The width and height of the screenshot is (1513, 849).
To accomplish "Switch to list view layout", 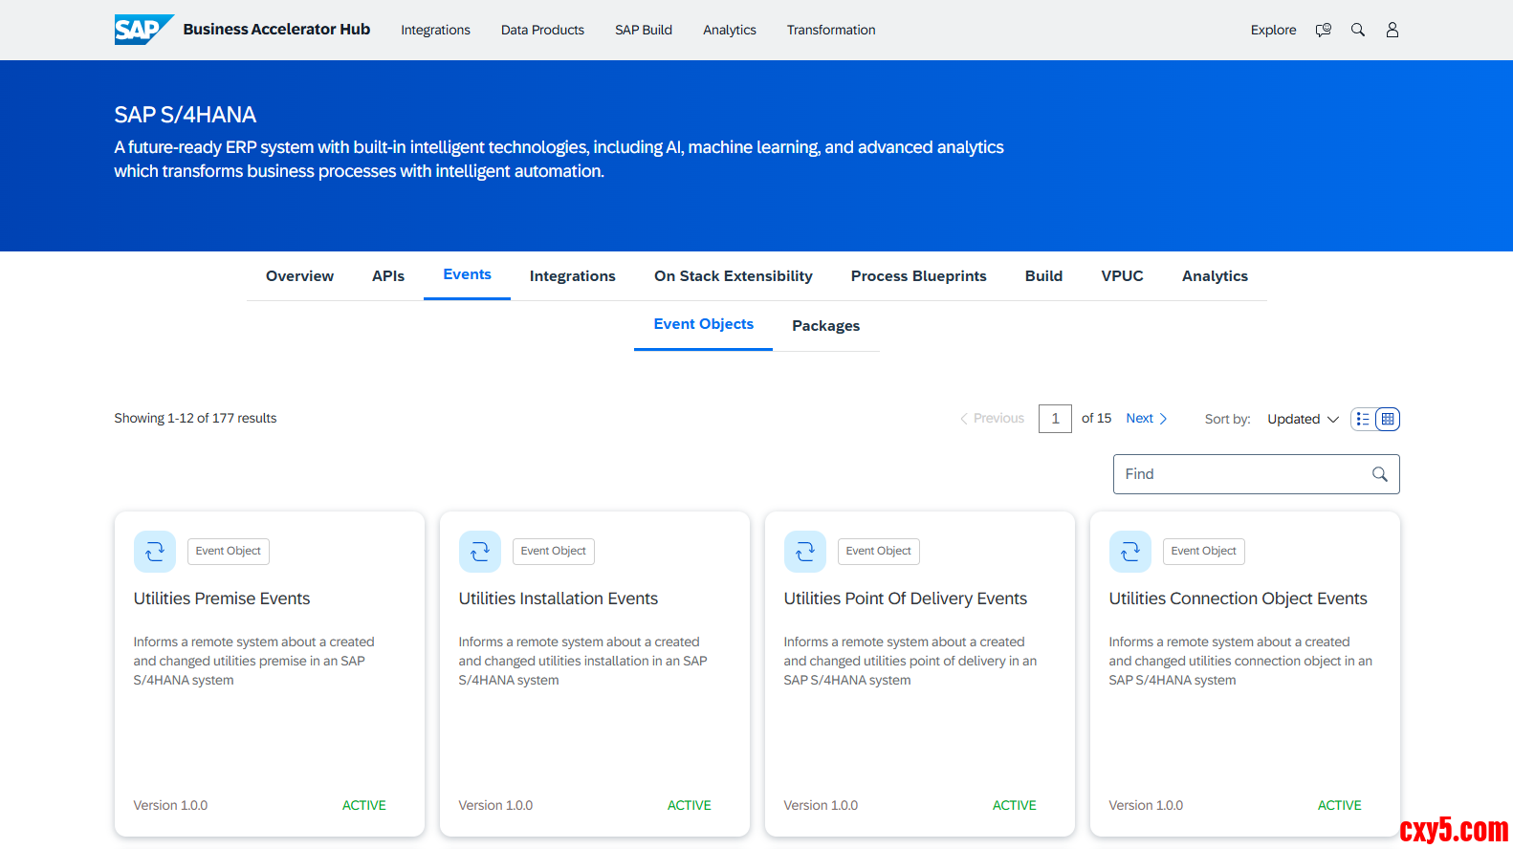I will (1363, 419).
